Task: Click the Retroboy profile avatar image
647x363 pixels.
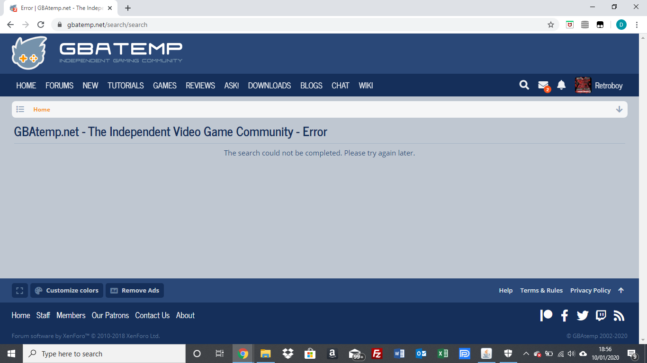Action: point(583,85)
